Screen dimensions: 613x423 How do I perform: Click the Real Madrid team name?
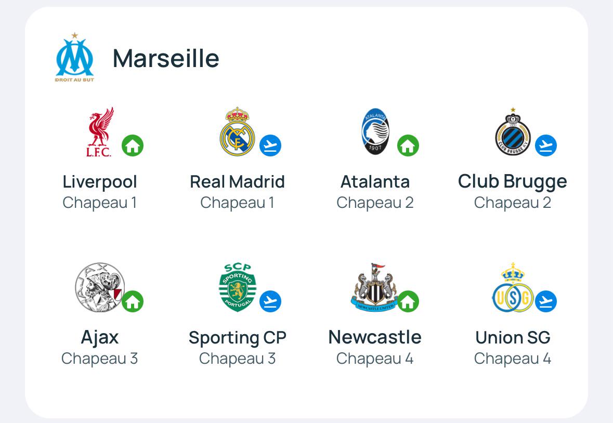point(237,182)
